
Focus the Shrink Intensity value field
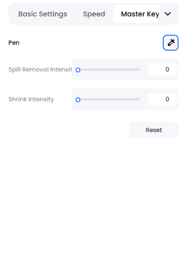pyautogui.click(x=162, y=99)
